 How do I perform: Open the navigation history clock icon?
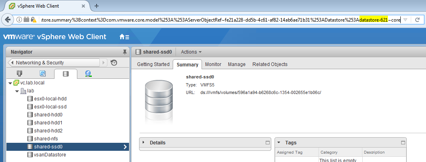pos(114,62)
